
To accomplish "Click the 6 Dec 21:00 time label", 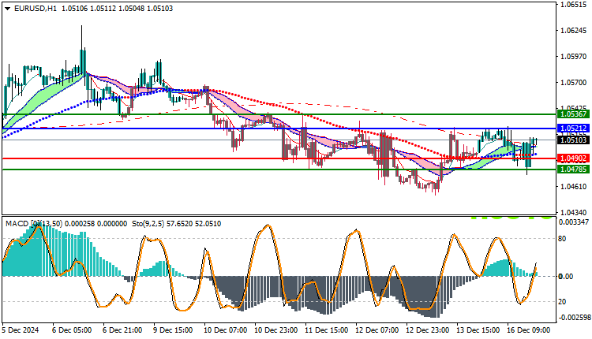I will coord(122,330).
